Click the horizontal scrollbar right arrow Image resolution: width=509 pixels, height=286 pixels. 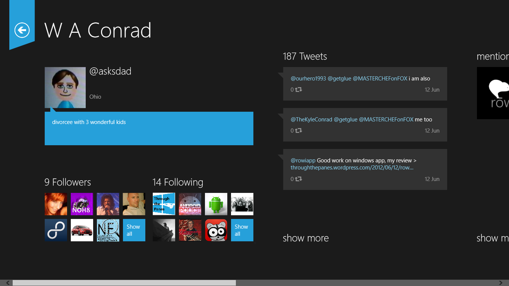[x=501, y=283]
